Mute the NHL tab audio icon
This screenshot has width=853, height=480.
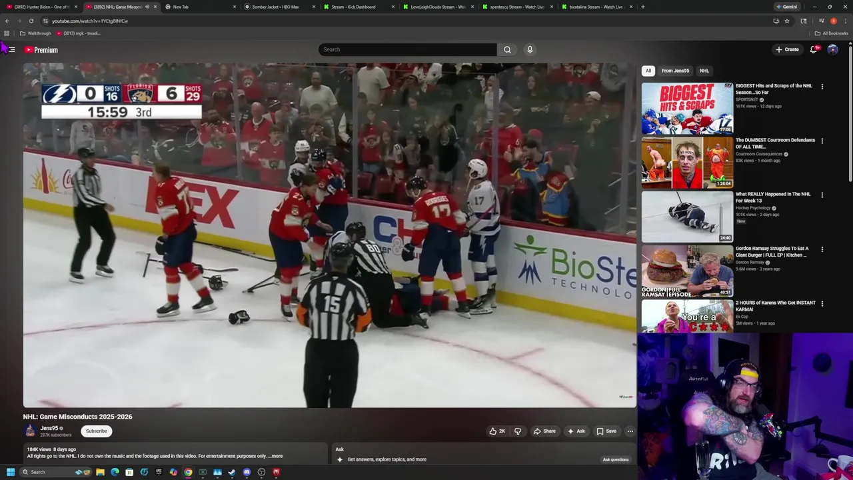pos(147,7)
